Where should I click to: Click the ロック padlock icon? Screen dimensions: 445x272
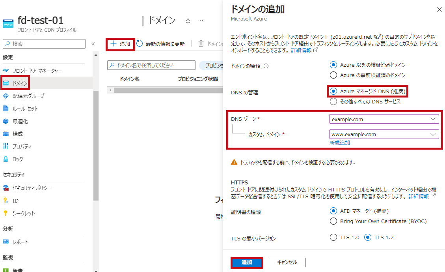[6, 159]
